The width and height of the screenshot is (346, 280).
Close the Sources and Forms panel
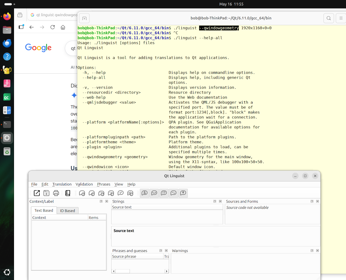318,201
